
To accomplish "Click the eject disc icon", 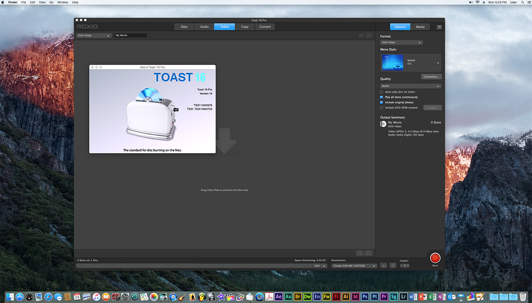I will [x=384, y=265].
